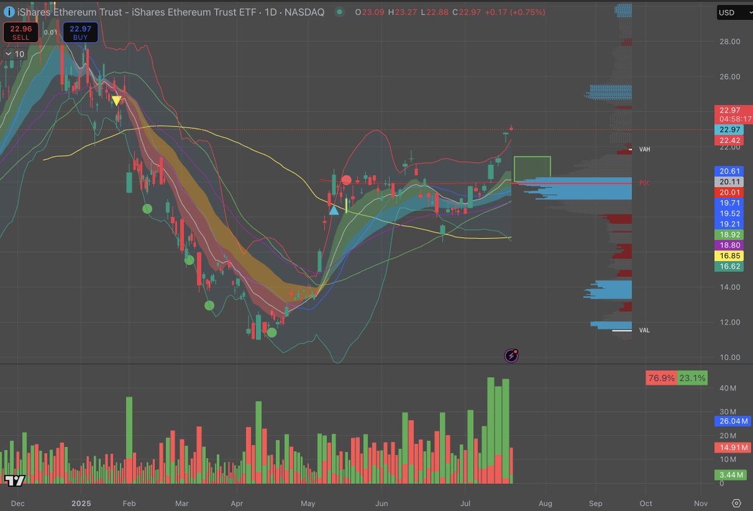Viewport: 753px width, 511px height.
Task: Click the grey 20.11 price axis label
Action: click(730, 181)
